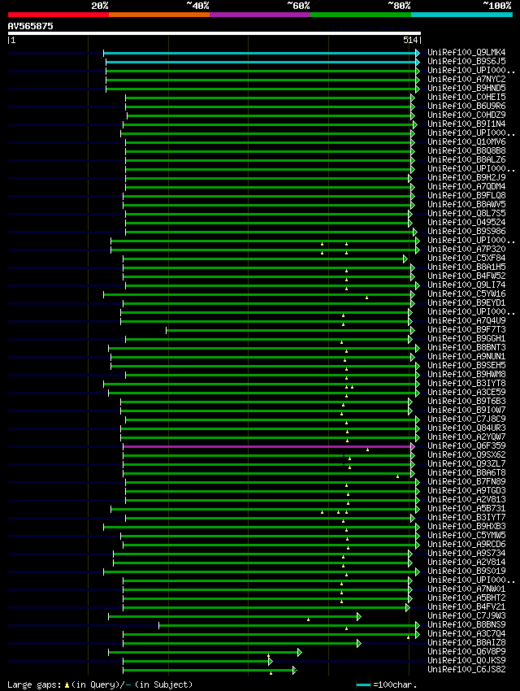Select UniRef100_B9HXB3 entry
The height and width of the screenshot is (691, 520).
[x=466, y=526]
